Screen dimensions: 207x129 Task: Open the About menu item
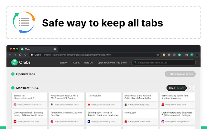coord(76,63)
